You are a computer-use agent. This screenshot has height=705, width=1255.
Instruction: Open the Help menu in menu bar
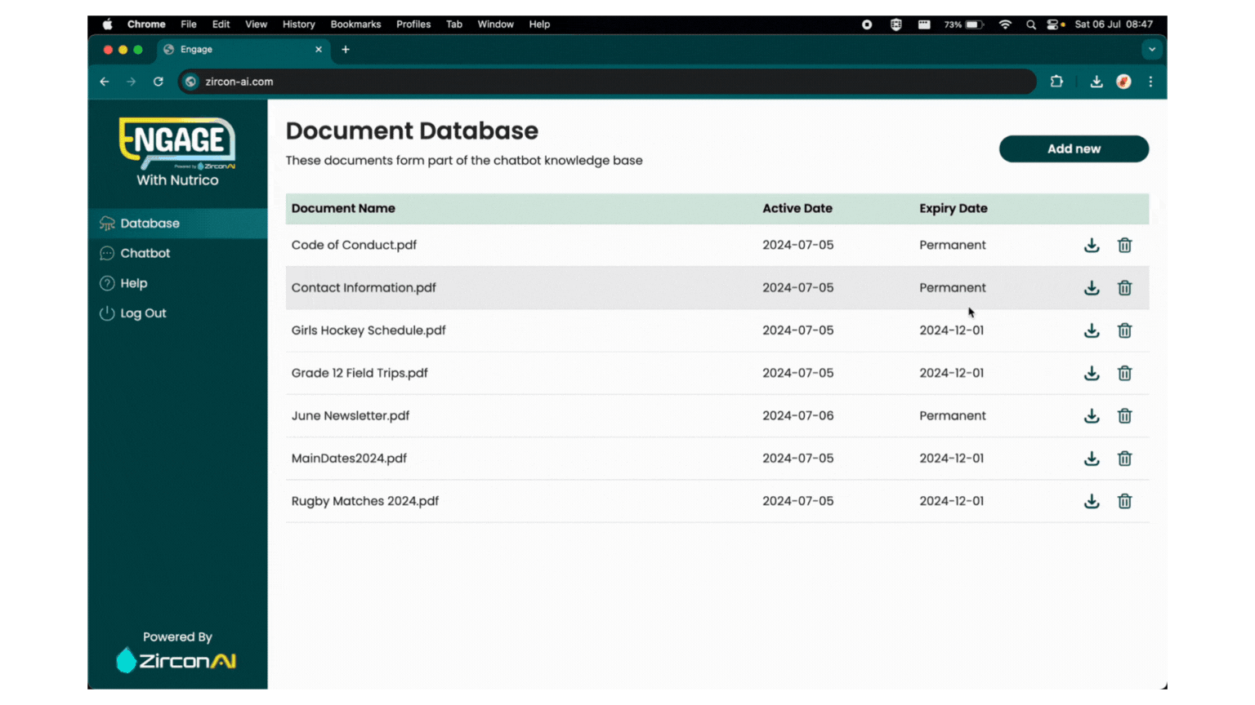(x=539, y=24)
